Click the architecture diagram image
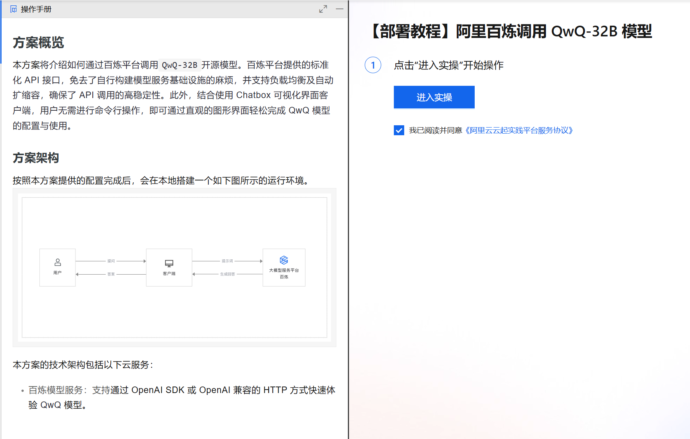The width and height of the screenshot is (690, 439). 174,267
